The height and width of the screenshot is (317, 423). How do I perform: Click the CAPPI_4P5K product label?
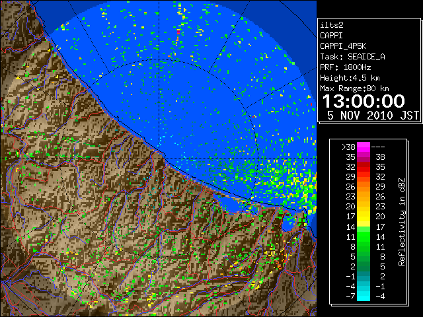[343, 46]
